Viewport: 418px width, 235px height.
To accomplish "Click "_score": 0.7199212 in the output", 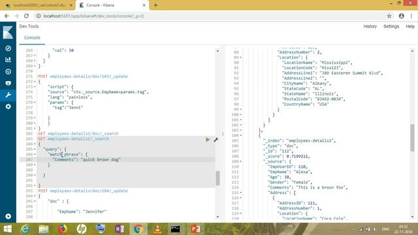I will pyautogui.click(x=287, y=157).
